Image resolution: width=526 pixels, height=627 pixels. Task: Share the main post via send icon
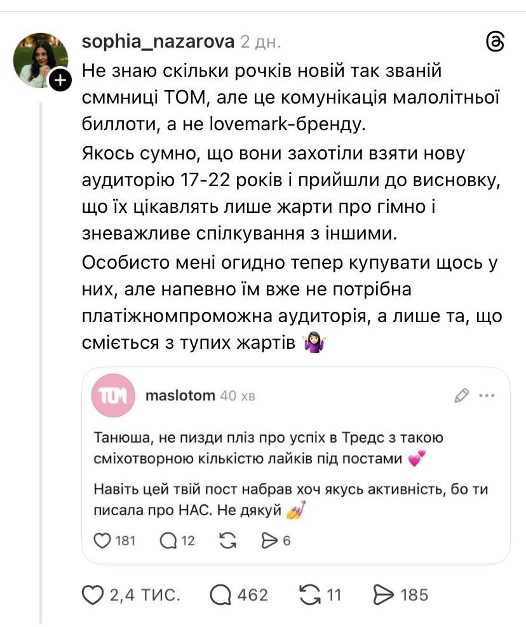click(383, 595)
